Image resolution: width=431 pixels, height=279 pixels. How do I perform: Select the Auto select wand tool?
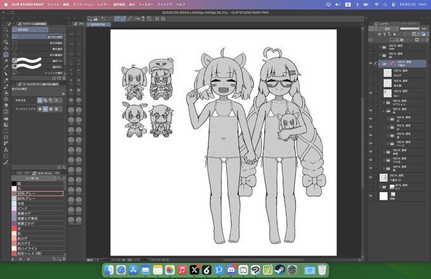[6, 61]
